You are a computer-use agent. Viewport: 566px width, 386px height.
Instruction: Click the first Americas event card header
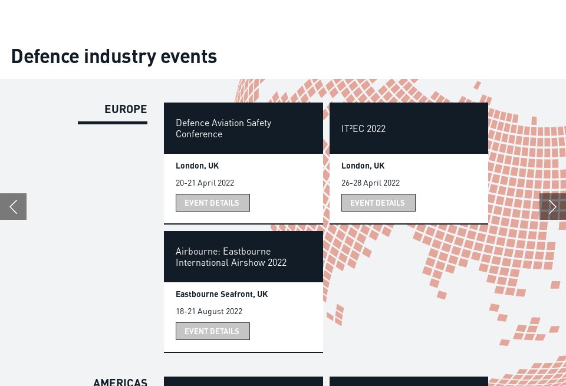coord(243,381)
